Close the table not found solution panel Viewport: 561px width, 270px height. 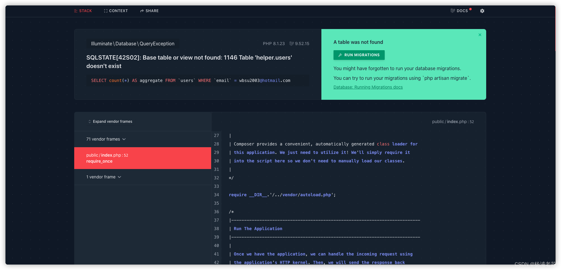point(480,35)
